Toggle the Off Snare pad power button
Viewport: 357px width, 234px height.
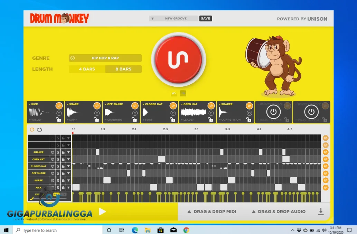pos(135,113)
